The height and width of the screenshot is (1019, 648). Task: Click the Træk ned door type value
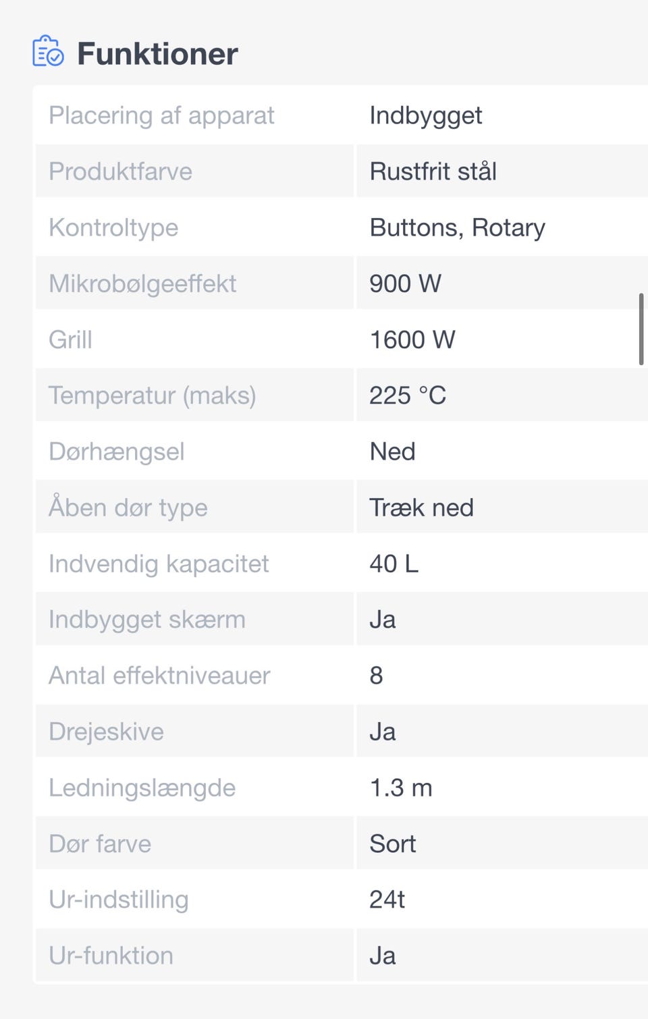click(x=421, y=507)
